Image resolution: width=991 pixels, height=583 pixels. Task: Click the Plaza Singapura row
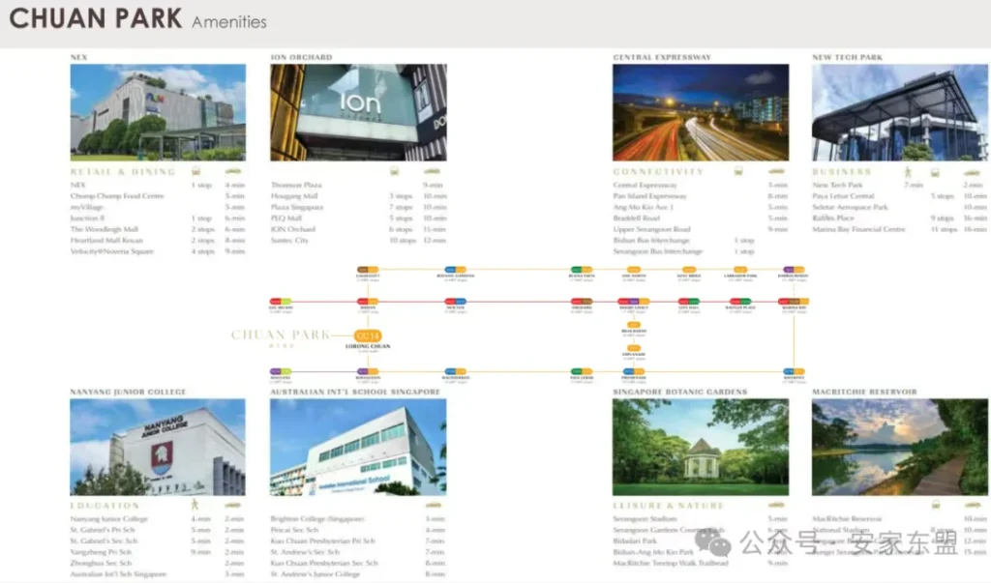coord(358,207)
